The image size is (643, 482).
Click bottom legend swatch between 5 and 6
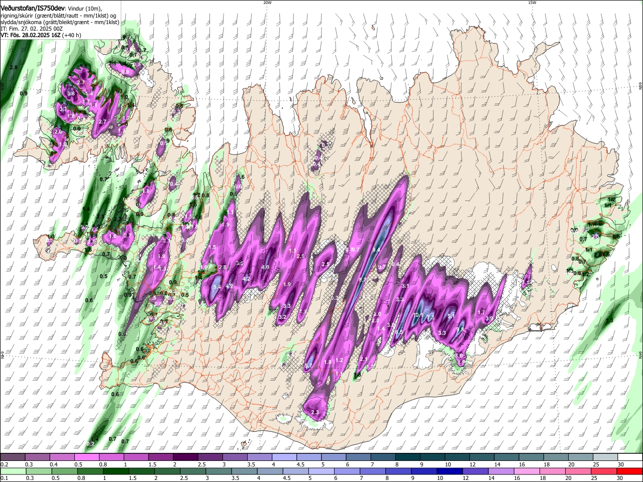pos(321,471)
